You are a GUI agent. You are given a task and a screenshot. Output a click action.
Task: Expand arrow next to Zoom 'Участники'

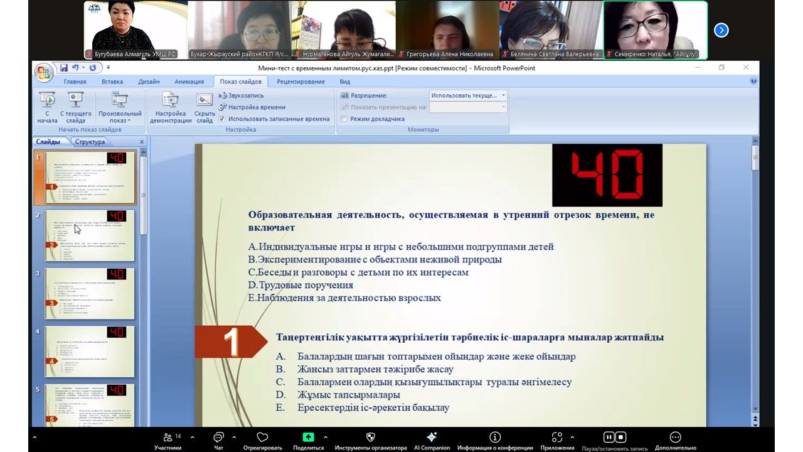192,437
